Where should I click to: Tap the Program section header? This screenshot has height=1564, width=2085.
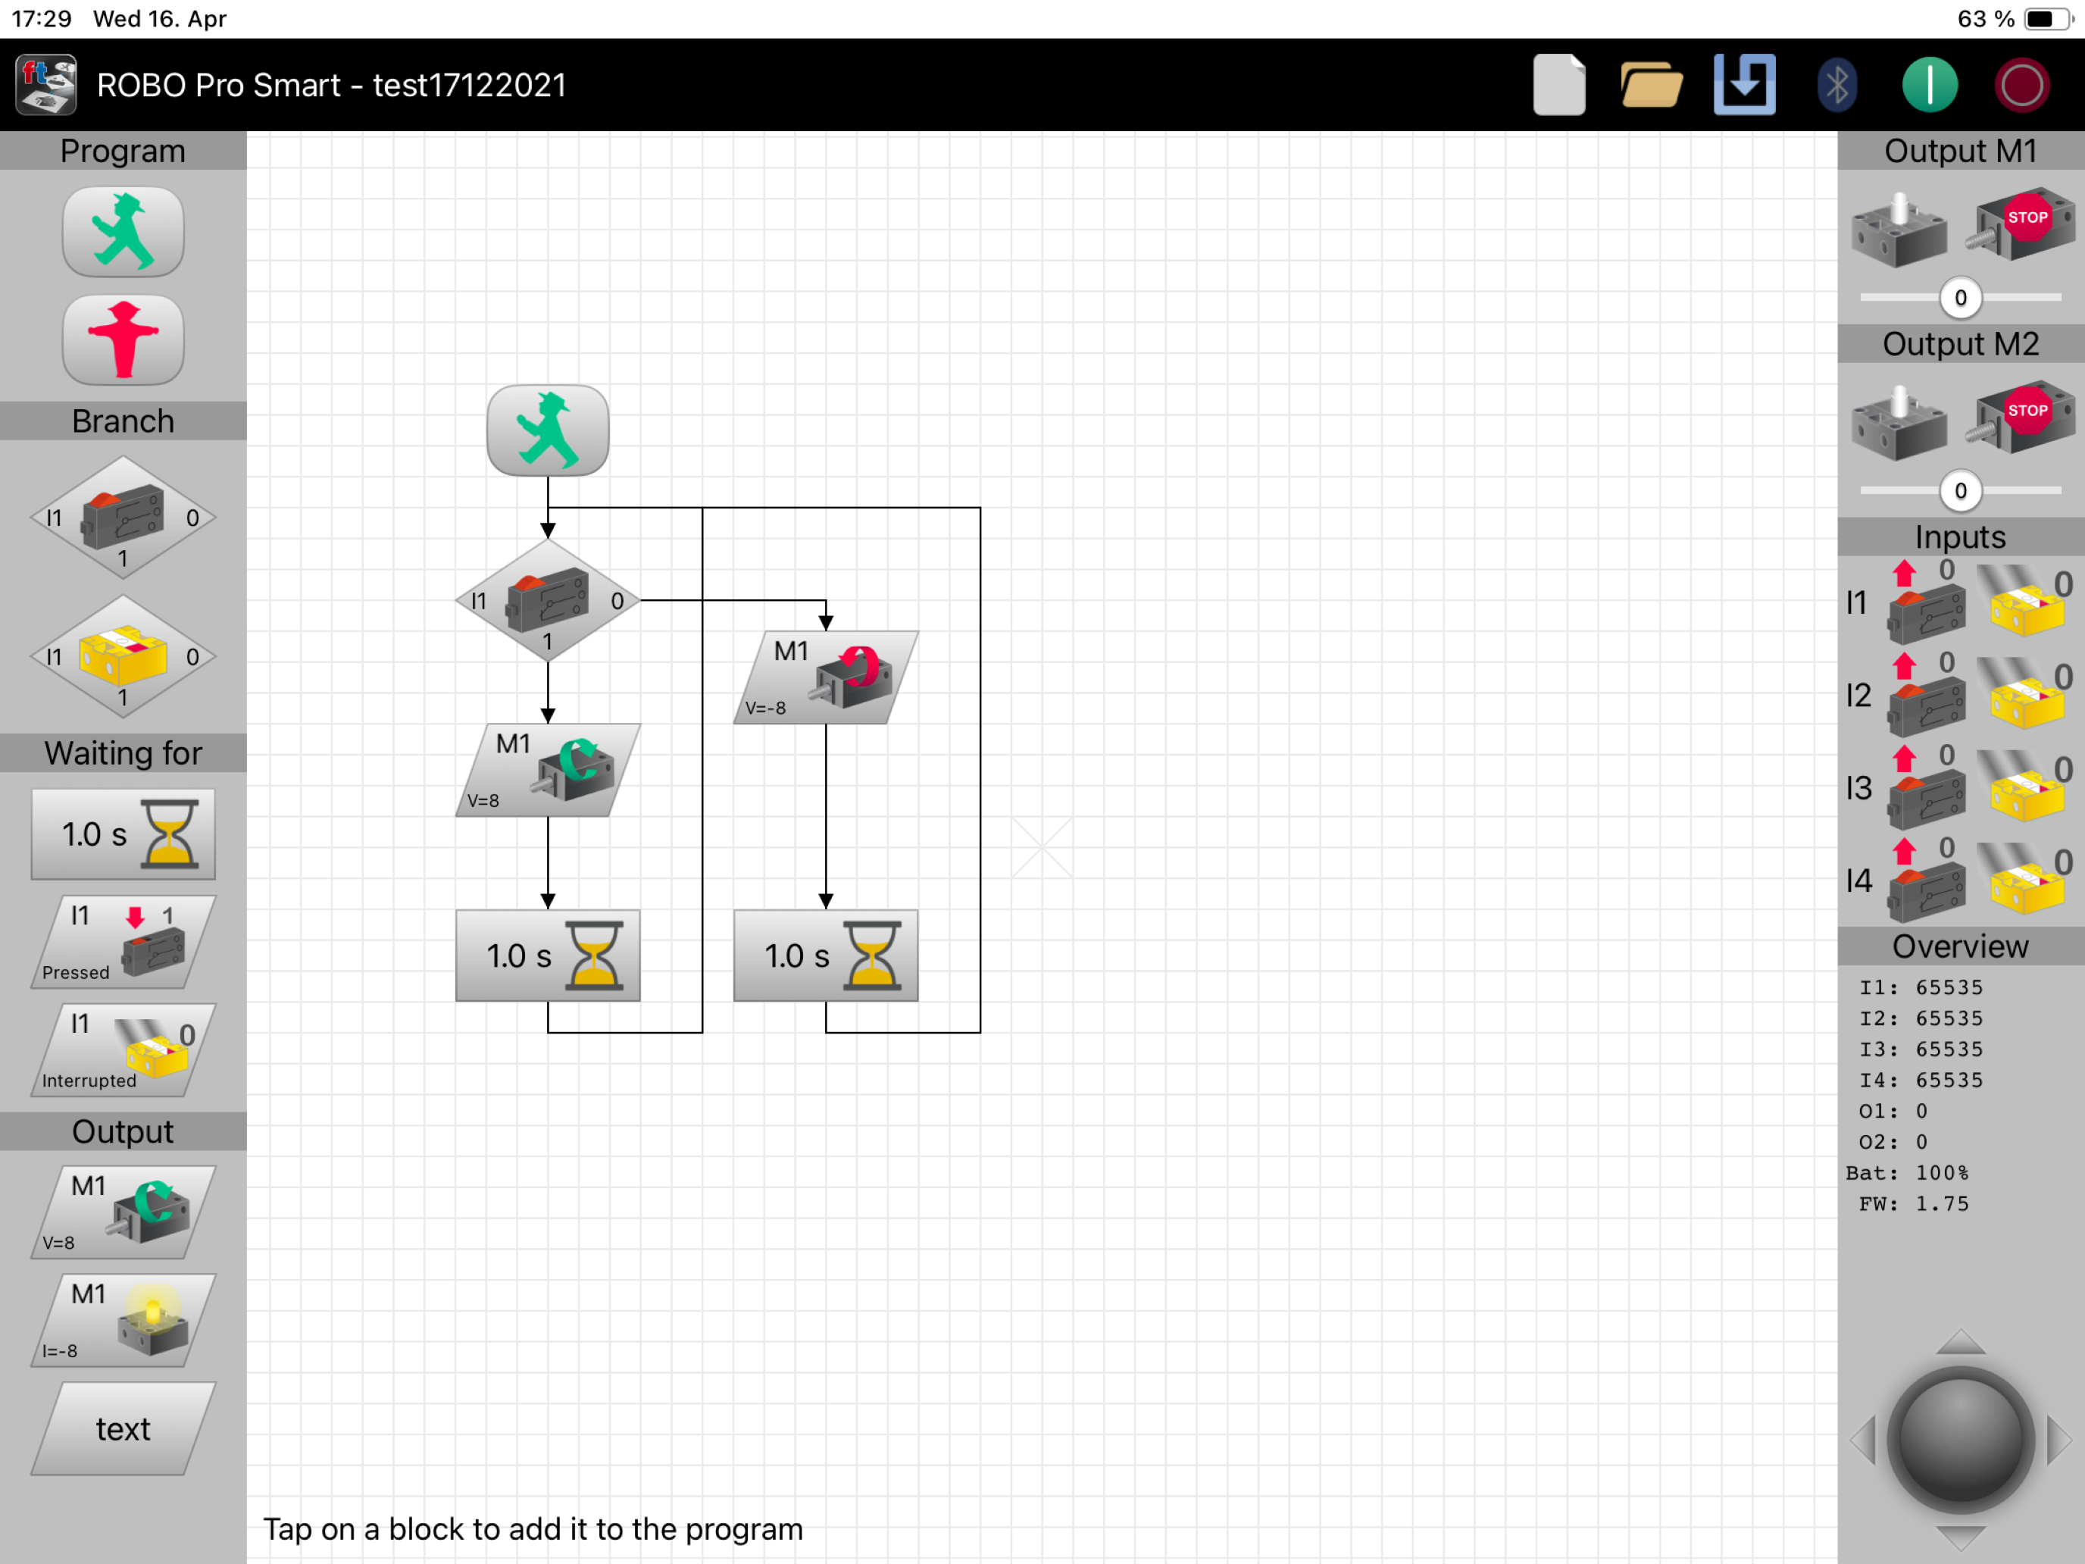[123, 151]
